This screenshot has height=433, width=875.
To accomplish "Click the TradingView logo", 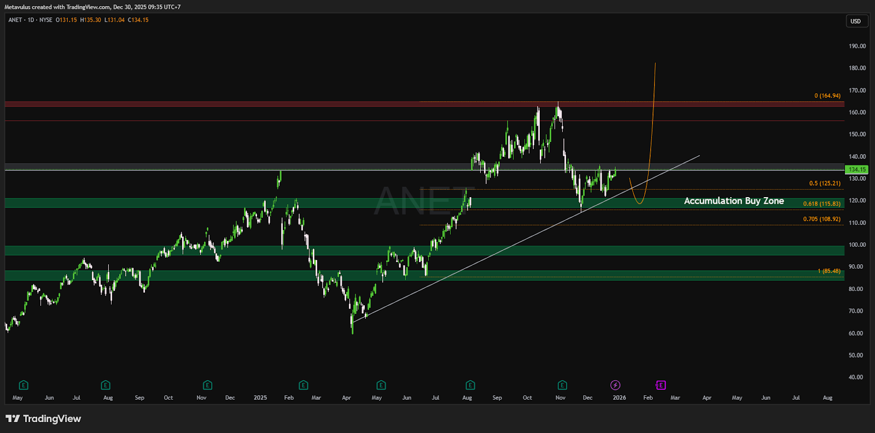I will pyautogui.click(x=43, y=419).
